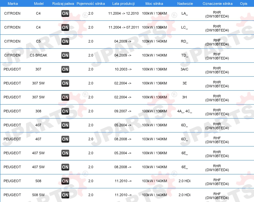Click the 4A_, 4C_ body code cell
Screen dimensions: 254x202
coord(184,111)
